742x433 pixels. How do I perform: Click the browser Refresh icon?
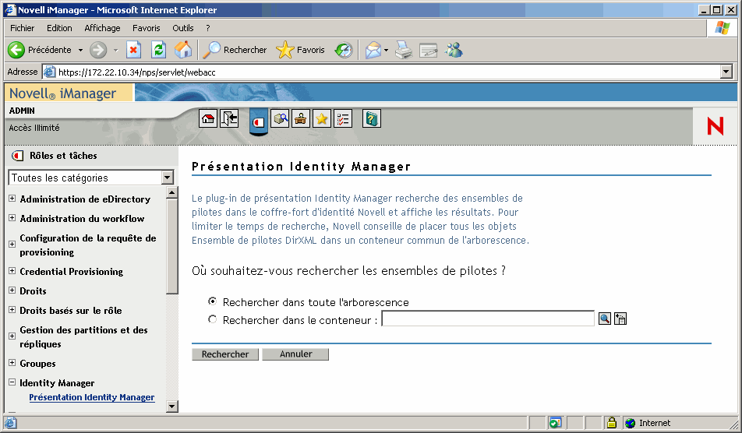click(158, 50)
